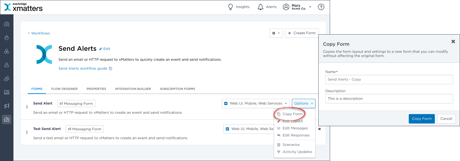The image size is (460, 161).
Task: Open the groups icon in sidebar
Action: click(x=7, y=79)
